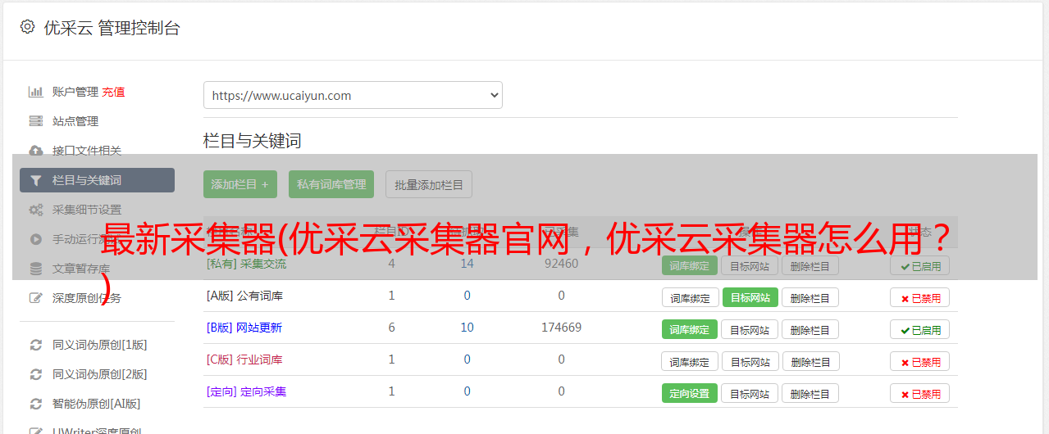This screenshot has width=1049, height=434.
Task: Click 目标网站 in the 采集交流 row
Action: (x=750, y=266)
